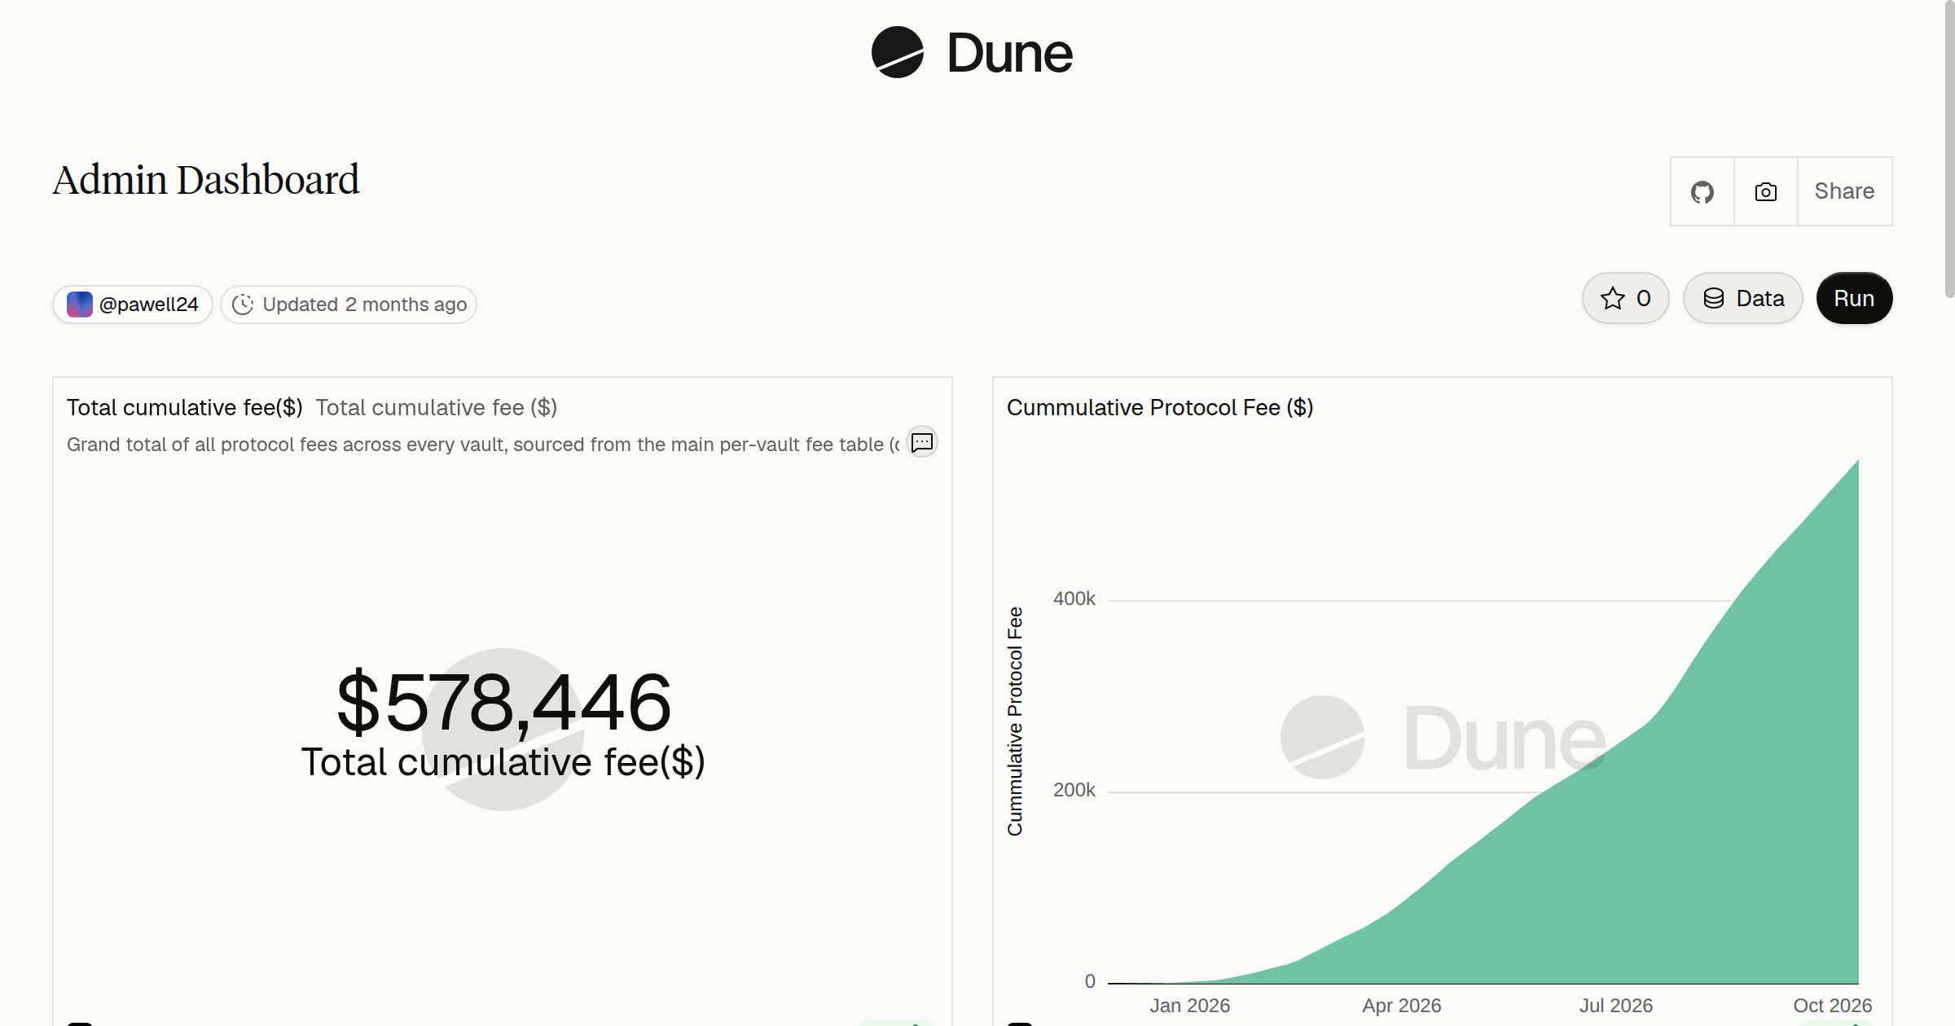Click the pawell24 avatar image
The width and height of the screenshot is (1955, 1026).
coord(80,305)
